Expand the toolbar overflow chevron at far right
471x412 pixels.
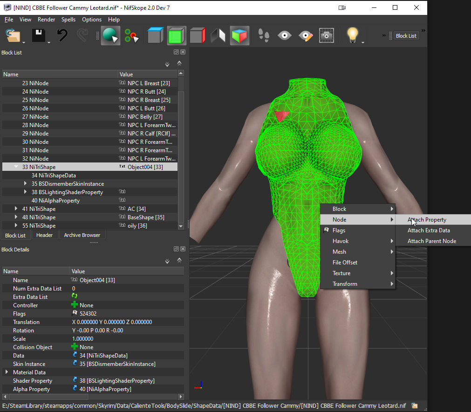[423, 31]
